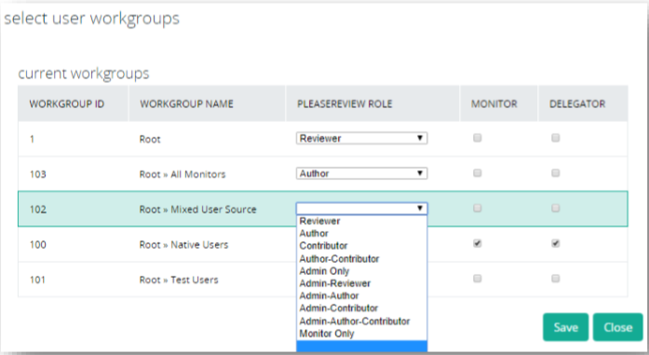Choose Admin-Contributor from the list
Screen dimensions: 649x355
pos(362,308)
